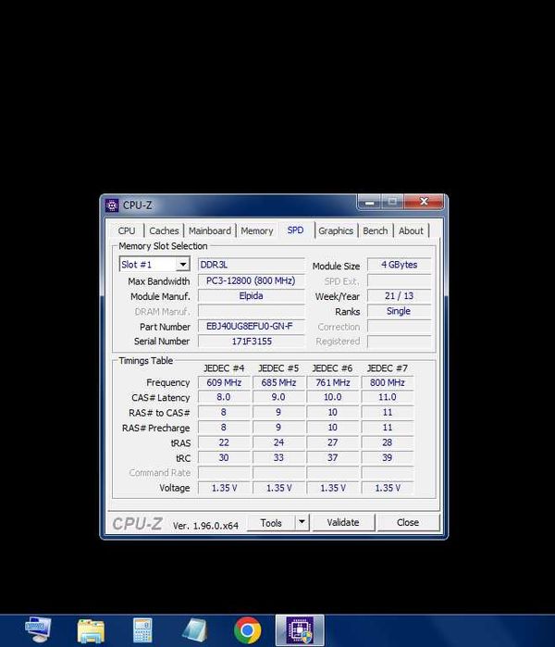Click the tRAS value 28
The image size is (555, 647).
388,442
